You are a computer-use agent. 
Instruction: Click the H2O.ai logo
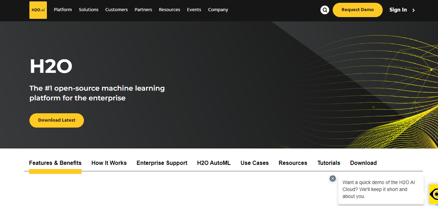(x=38, y=10)
